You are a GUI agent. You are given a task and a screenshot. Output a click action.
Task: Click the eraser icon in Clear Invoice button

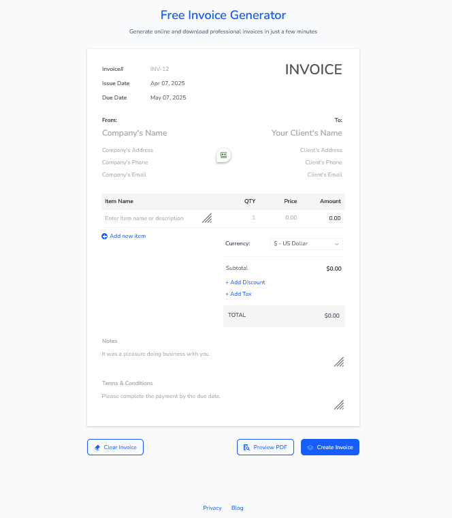click(97, 447)
